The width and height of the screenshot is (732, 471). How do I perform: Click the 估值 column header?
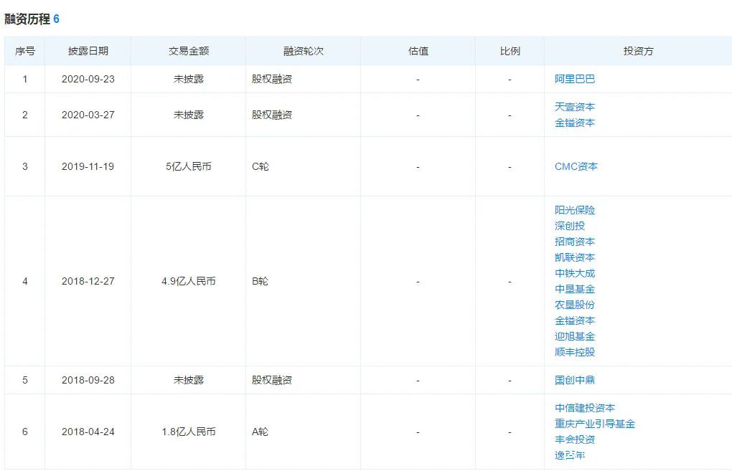pos(418,52)
